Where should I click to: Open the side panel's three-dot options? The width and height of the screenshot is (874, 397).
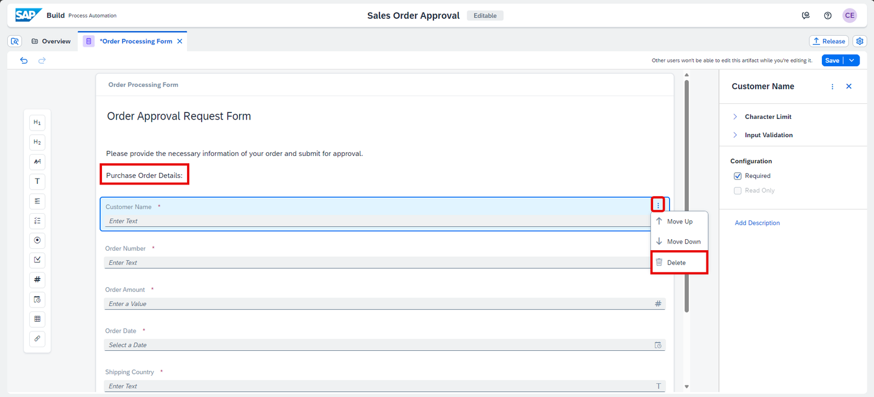coord(832,87)
